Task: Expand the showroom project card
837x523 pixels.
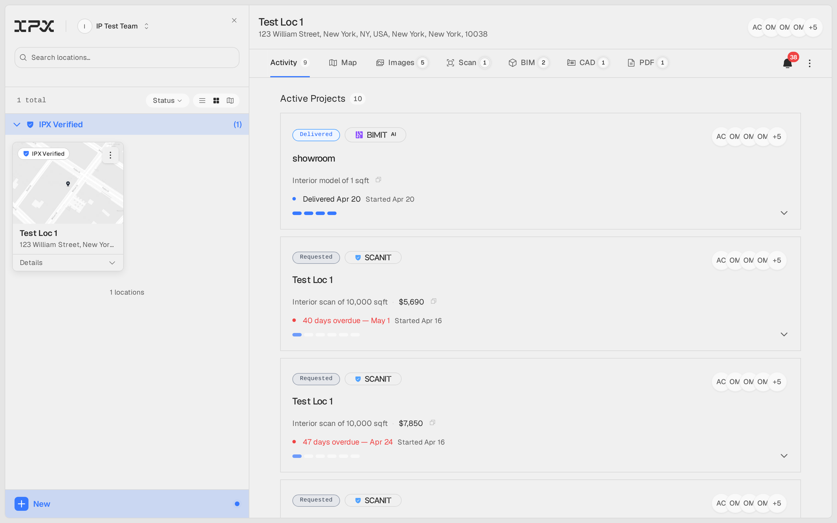Action: pyautogui.click(x=784, y=213)
